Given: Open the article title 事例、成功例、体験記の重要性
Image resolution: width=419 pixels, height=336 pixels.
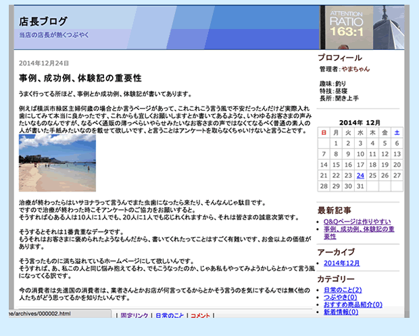Looking at the screenshot, I should 80,78.
